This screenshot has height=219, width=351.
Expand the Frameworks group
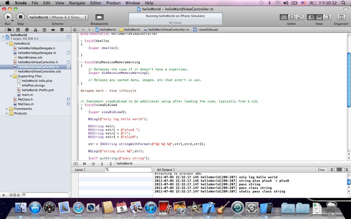7,109
